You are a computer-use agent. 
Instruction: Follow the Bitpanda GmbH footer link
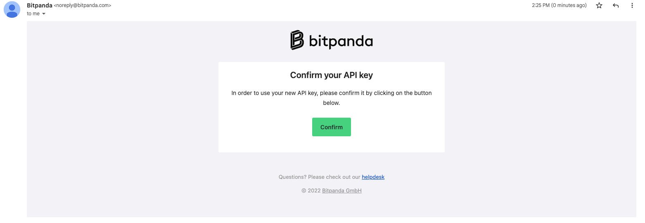[341, 191]
